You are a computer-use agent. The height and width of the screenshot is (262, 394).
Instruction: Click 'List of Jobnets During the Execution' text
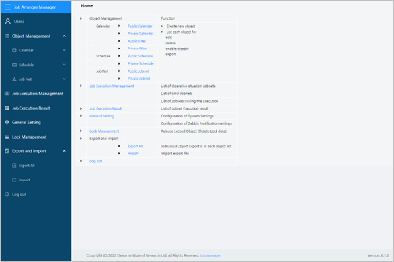coord(190,101)
